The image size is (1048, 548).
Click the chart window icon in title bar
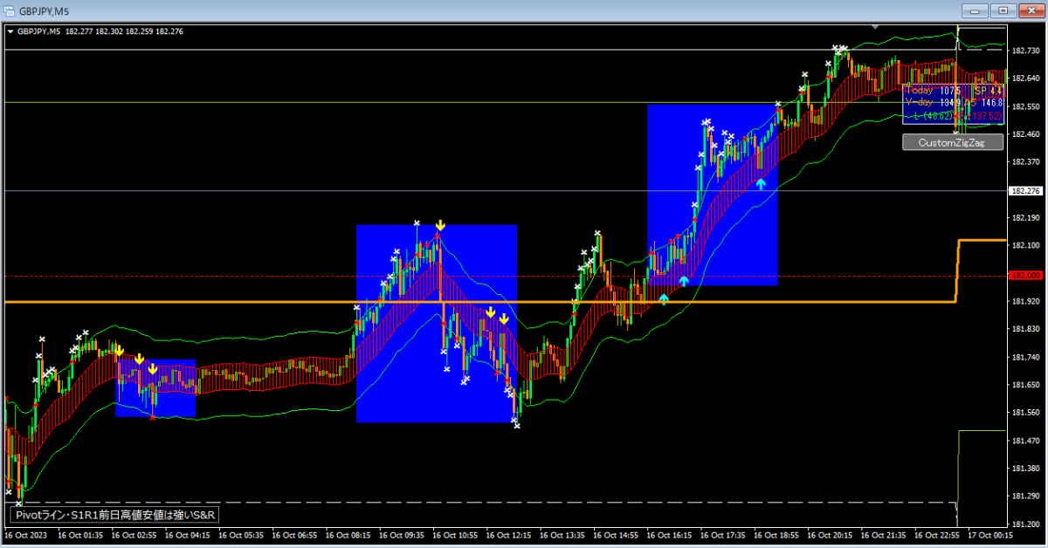10,10
